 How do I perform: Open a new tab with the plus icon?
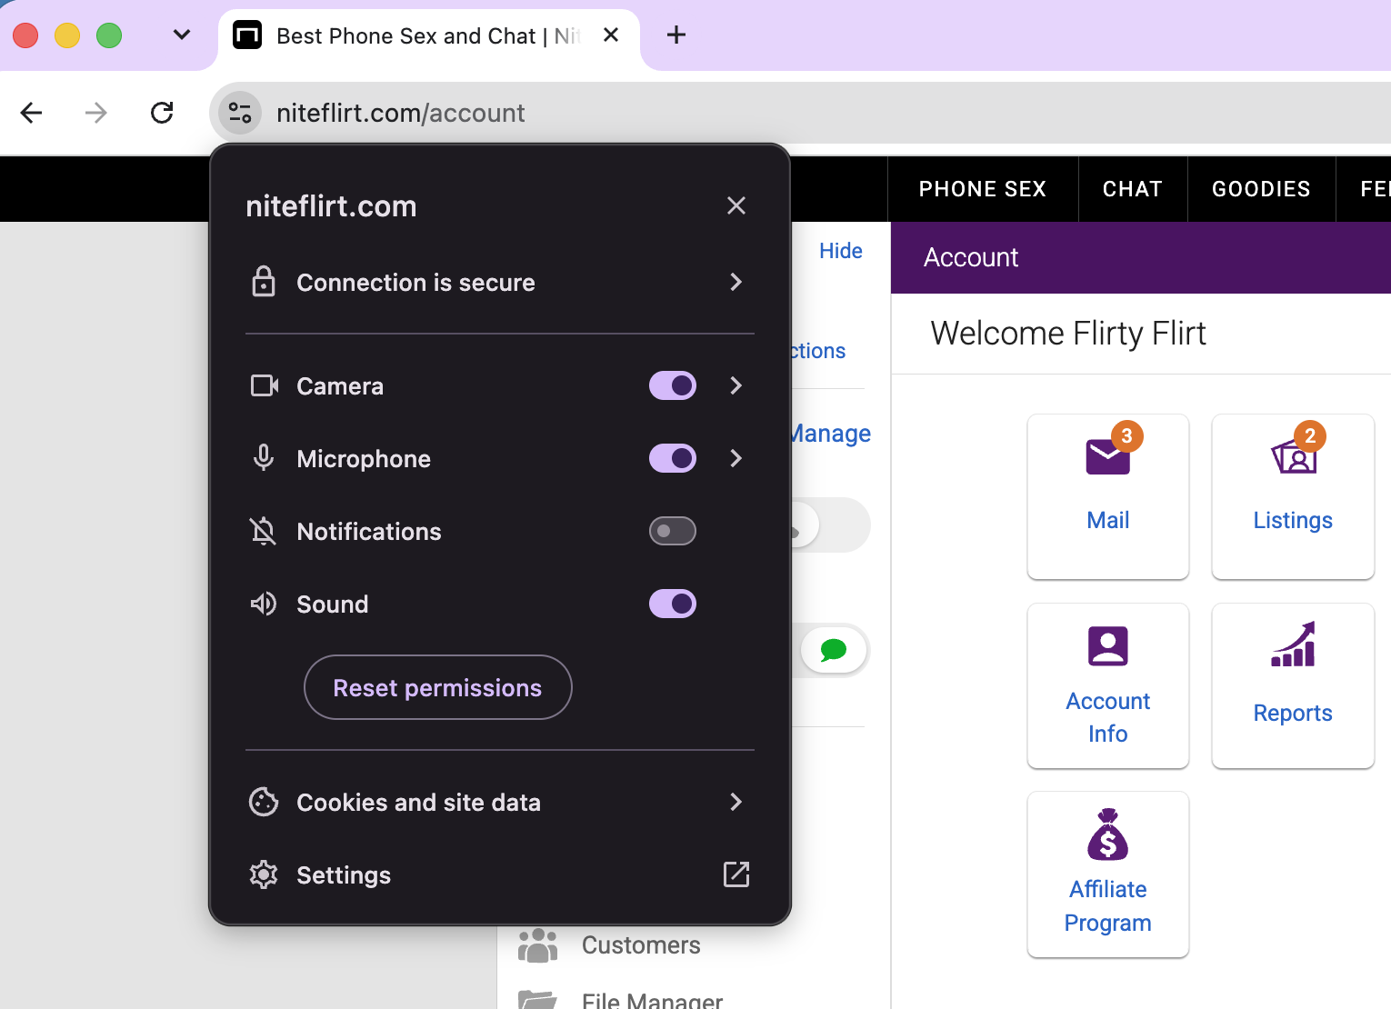click(x=676, y=35)
